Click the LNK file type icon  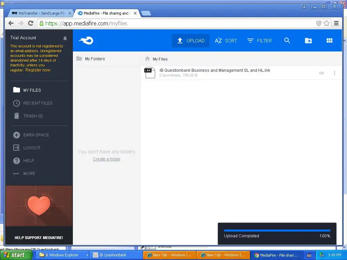coord(150,72)
